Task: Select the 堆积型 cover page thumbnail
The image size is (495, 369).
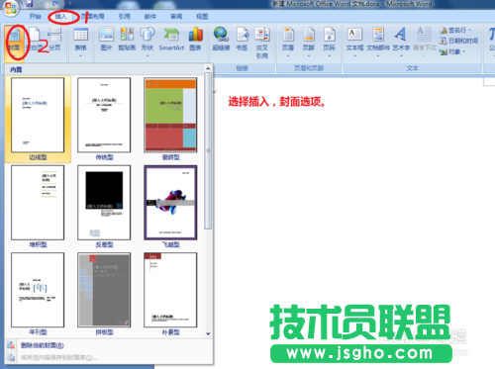Action: point(38,203)
